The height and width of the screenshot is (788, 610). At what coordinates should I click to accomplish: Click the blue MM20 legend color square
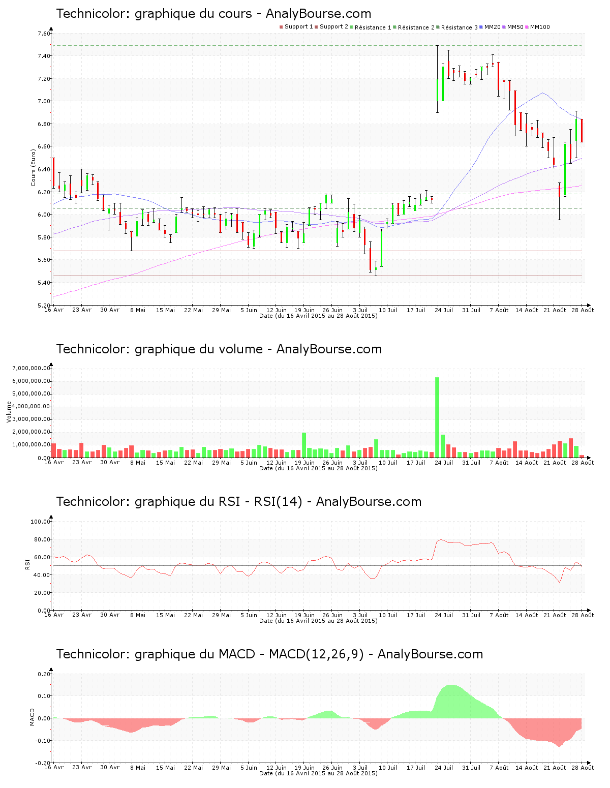point(481,27)
